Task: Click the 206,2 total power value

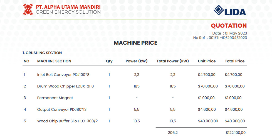Action: coord(173,133)
